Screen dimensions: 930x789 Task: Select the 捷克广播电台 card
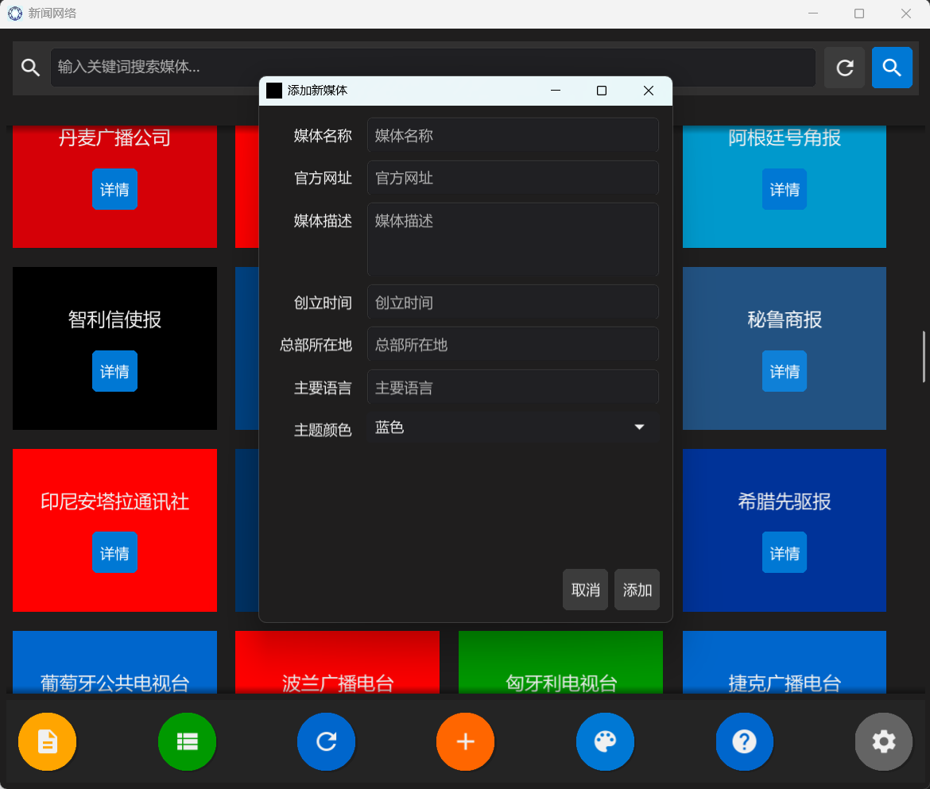pos(785,662)
